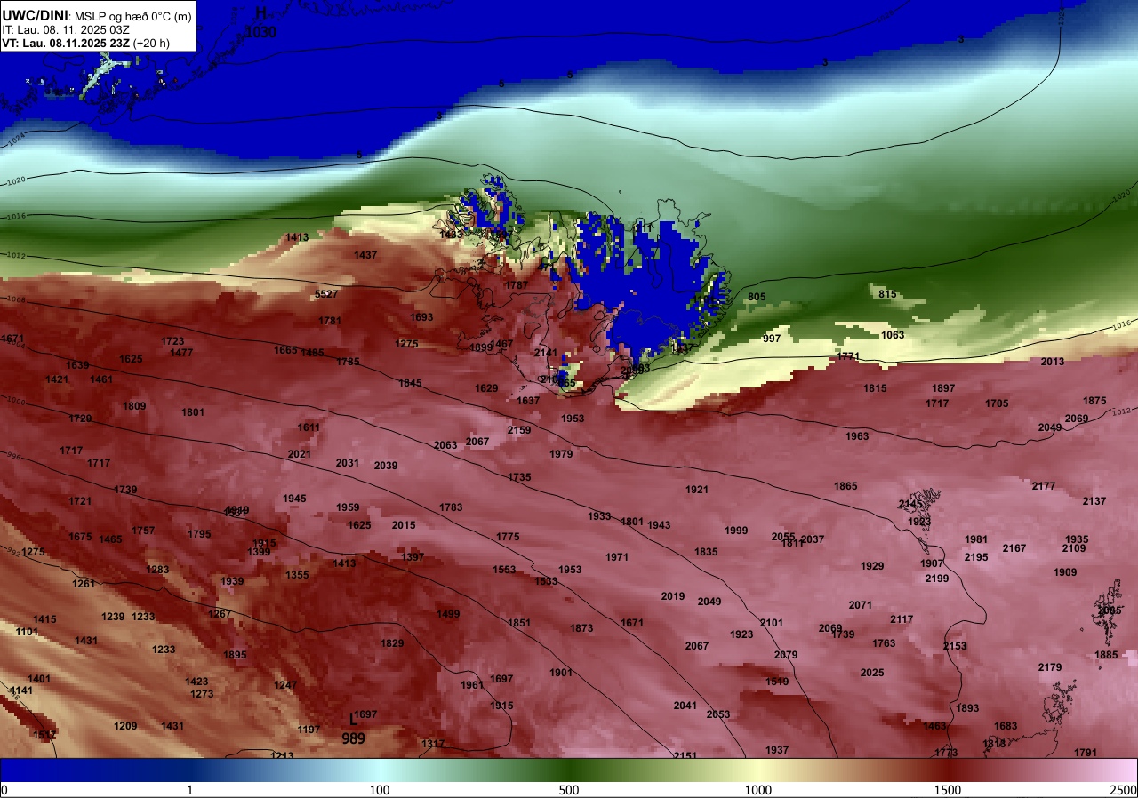The width and height of the screenshot is (1138, 798).
Task: Click the value 2025
Action: coord(872,673)
